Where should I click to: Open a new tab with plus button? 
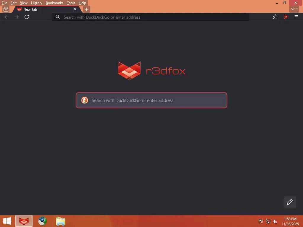[87, 9]
